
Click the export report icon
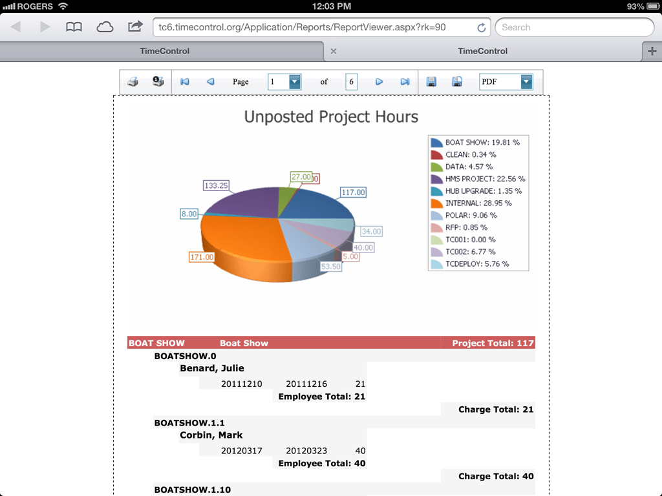tap(457, 81)
